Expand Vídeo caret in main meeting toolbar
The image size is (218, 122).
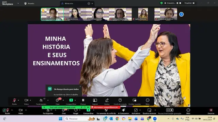click(26, 110)
